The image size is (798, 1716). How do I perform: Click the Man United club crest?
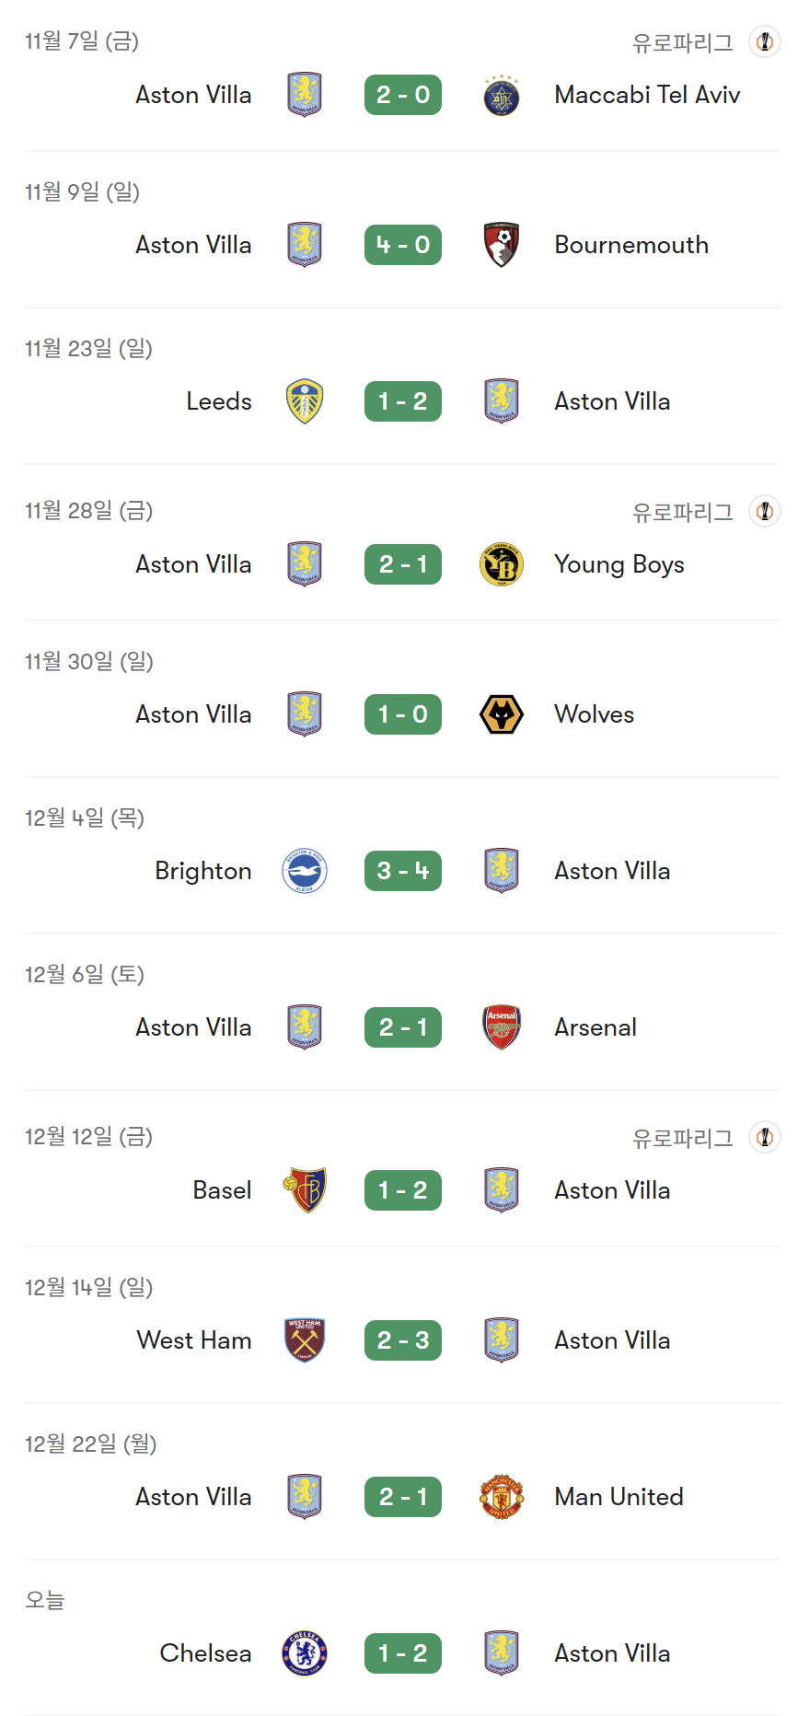[501, 1497]
